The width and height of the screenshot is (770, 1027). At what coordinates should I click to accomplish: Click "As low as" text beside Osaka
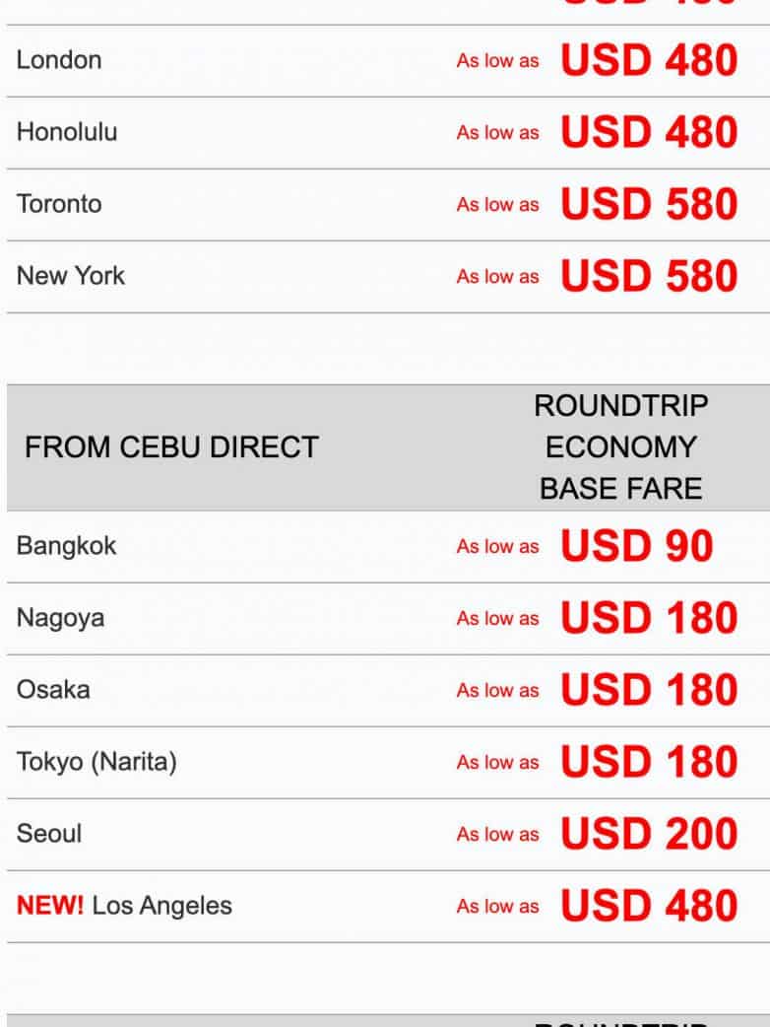click(x=497, y=691)
